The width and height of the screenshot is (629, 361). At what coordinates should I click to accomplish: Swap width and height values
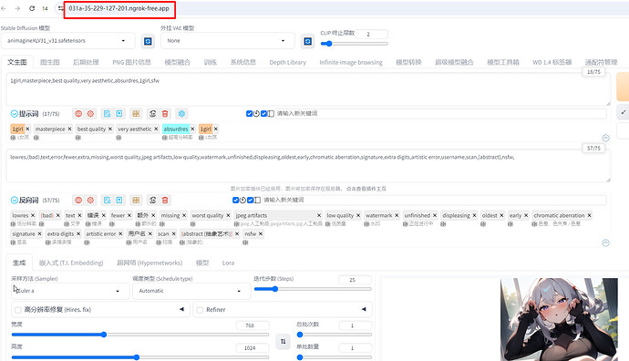tap(284, 341)
